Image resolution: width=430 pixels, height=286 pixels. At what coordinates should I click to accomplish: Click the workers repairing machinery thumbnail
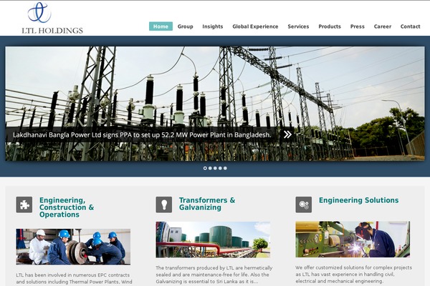click(73, 247)
